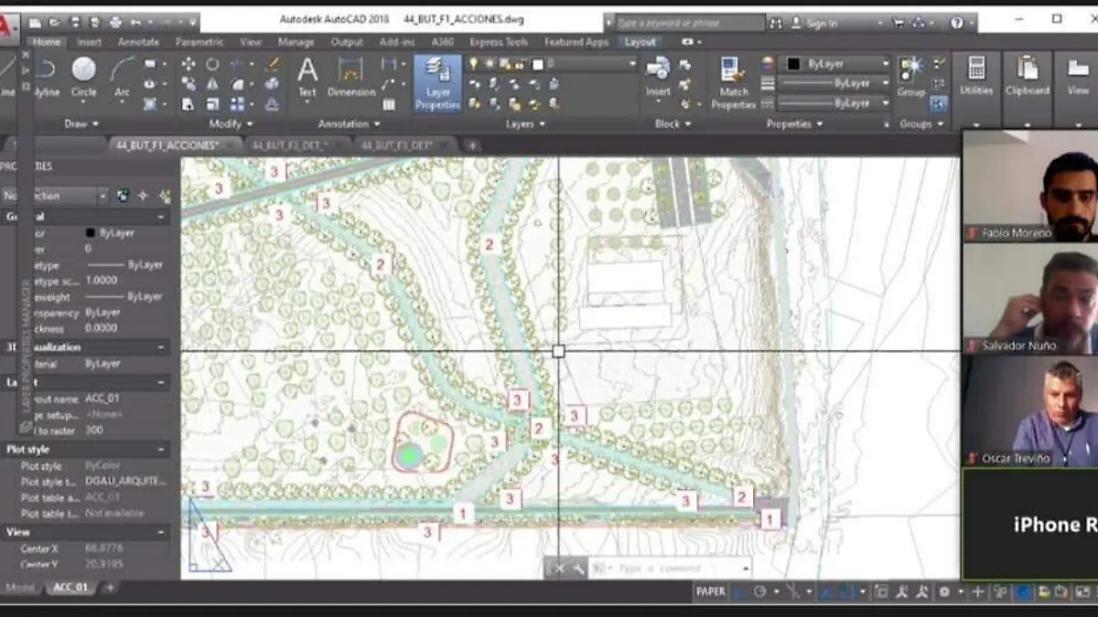Activate the Arc tool
Image resolution: width=1098 pixels, height=617 pixels.
pyautogui.click(x=122, y=75)
